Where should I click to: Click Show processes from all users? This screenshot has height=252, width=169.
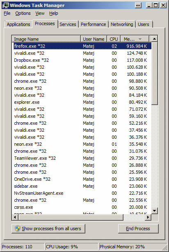click(48, 229)
